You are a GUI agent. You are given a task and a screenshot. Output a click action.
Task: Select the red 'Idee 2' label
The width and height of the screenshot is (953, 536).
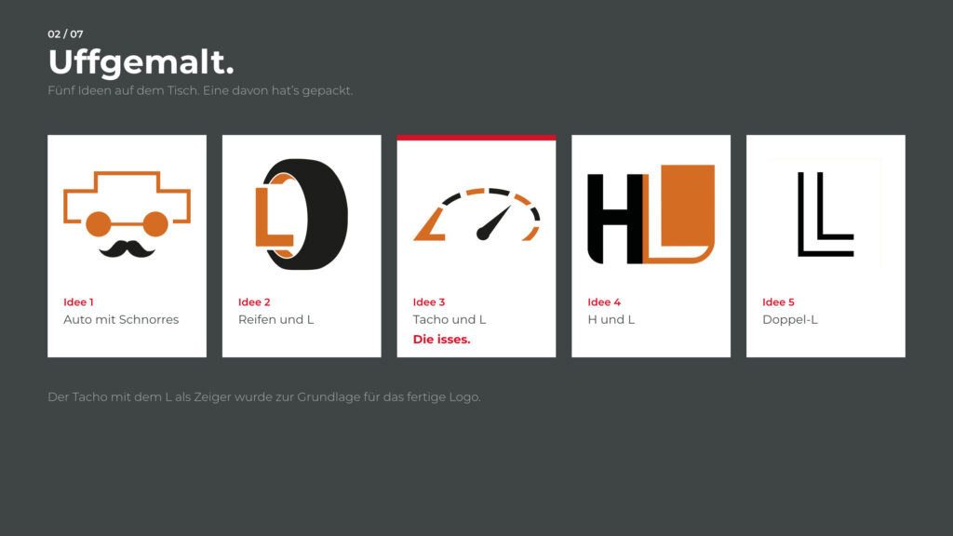click(x=254, y=302)
